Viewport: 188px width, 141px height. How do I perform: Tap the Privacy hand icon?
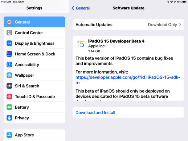pos(9,118)
